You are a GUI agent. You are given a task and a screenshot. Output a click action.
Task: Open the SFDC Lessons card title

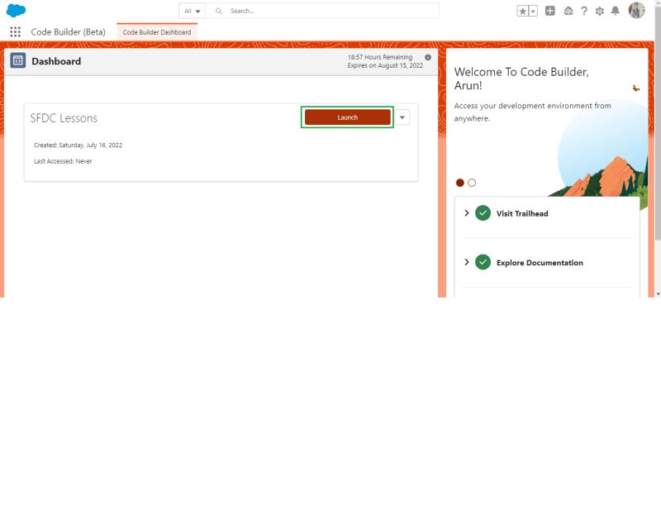pos(66,118)
